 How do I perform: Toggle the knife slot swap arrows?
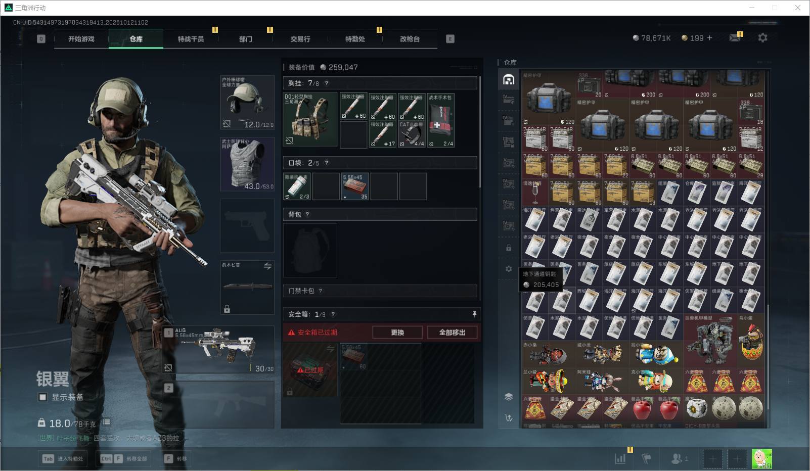click(267, 266)
